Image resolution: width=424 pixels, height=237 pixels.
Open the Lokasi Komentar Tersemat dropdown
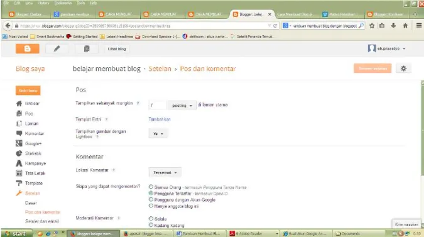165,172
